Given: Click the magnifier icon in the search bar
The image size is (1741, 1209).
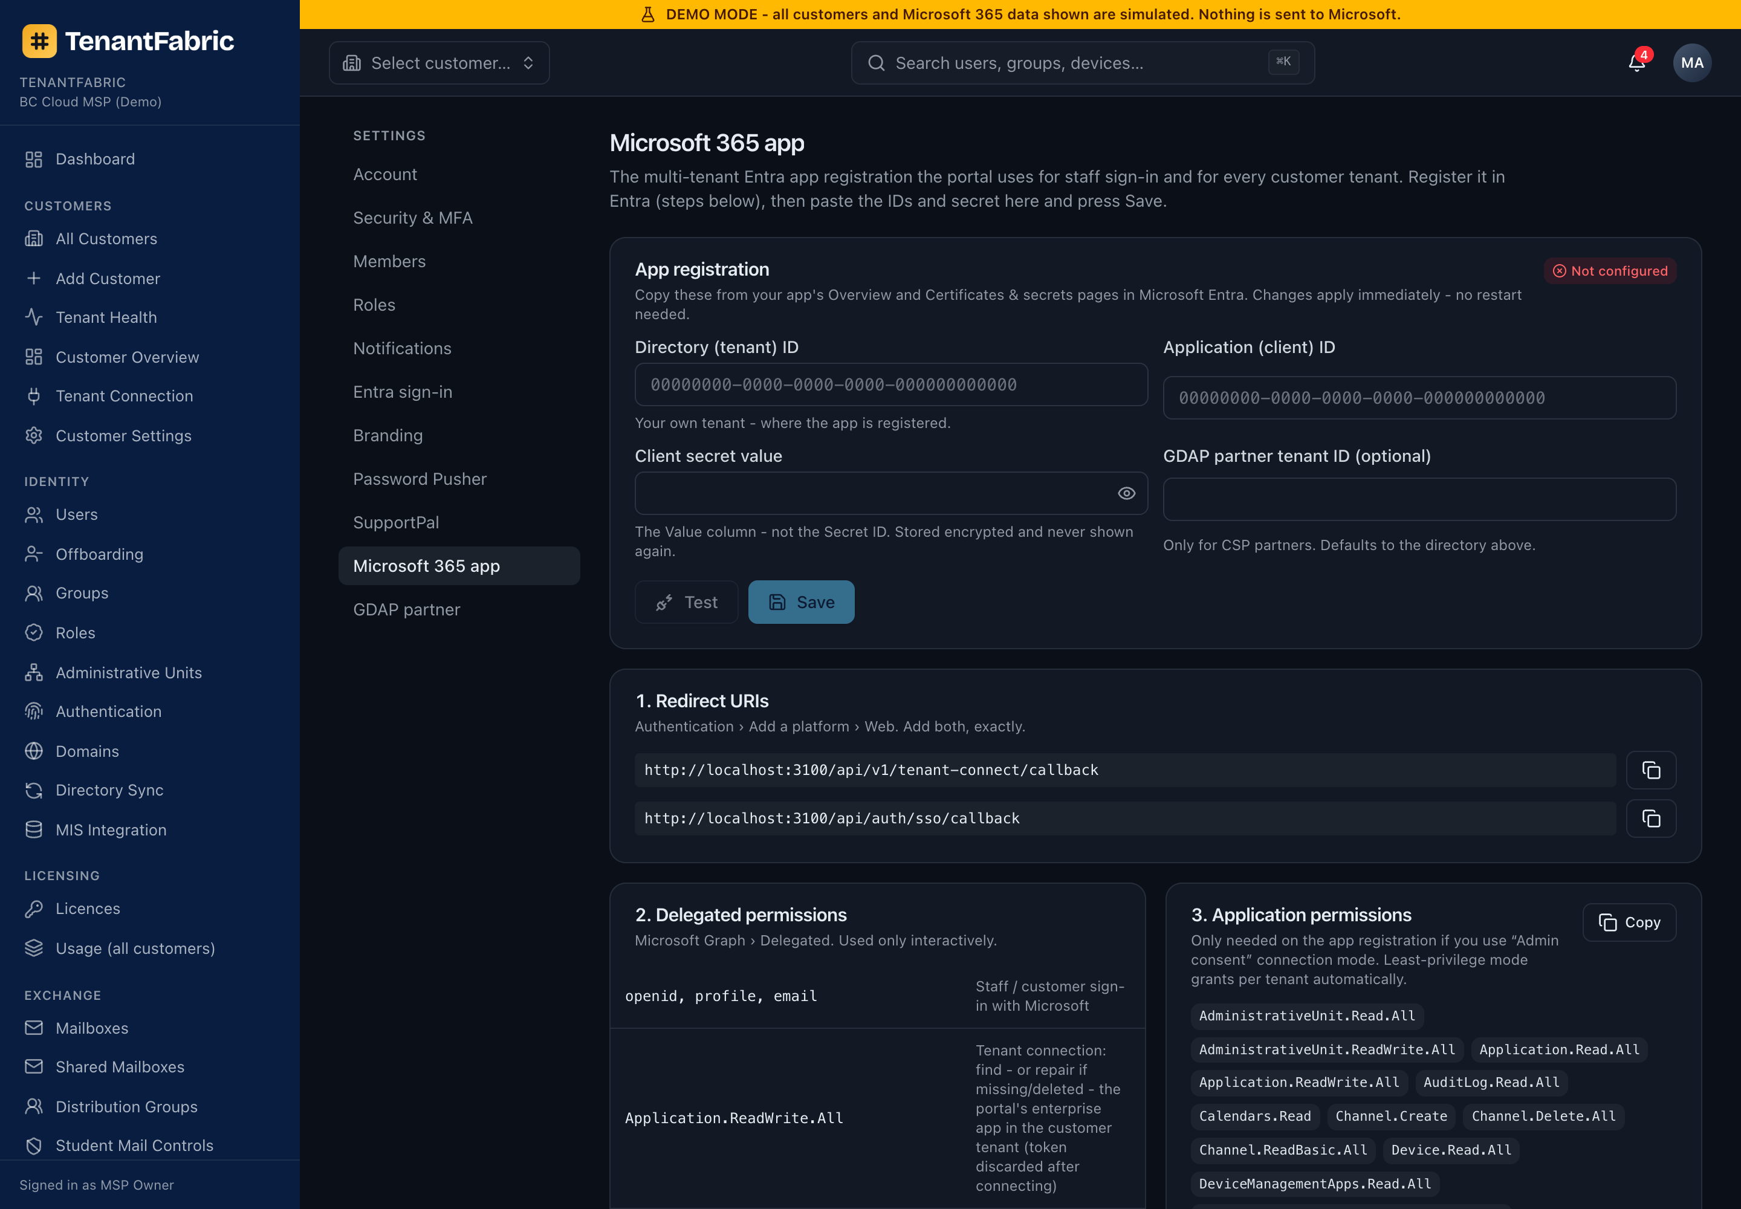Looking at the screenshot, I should click(877, 63).
